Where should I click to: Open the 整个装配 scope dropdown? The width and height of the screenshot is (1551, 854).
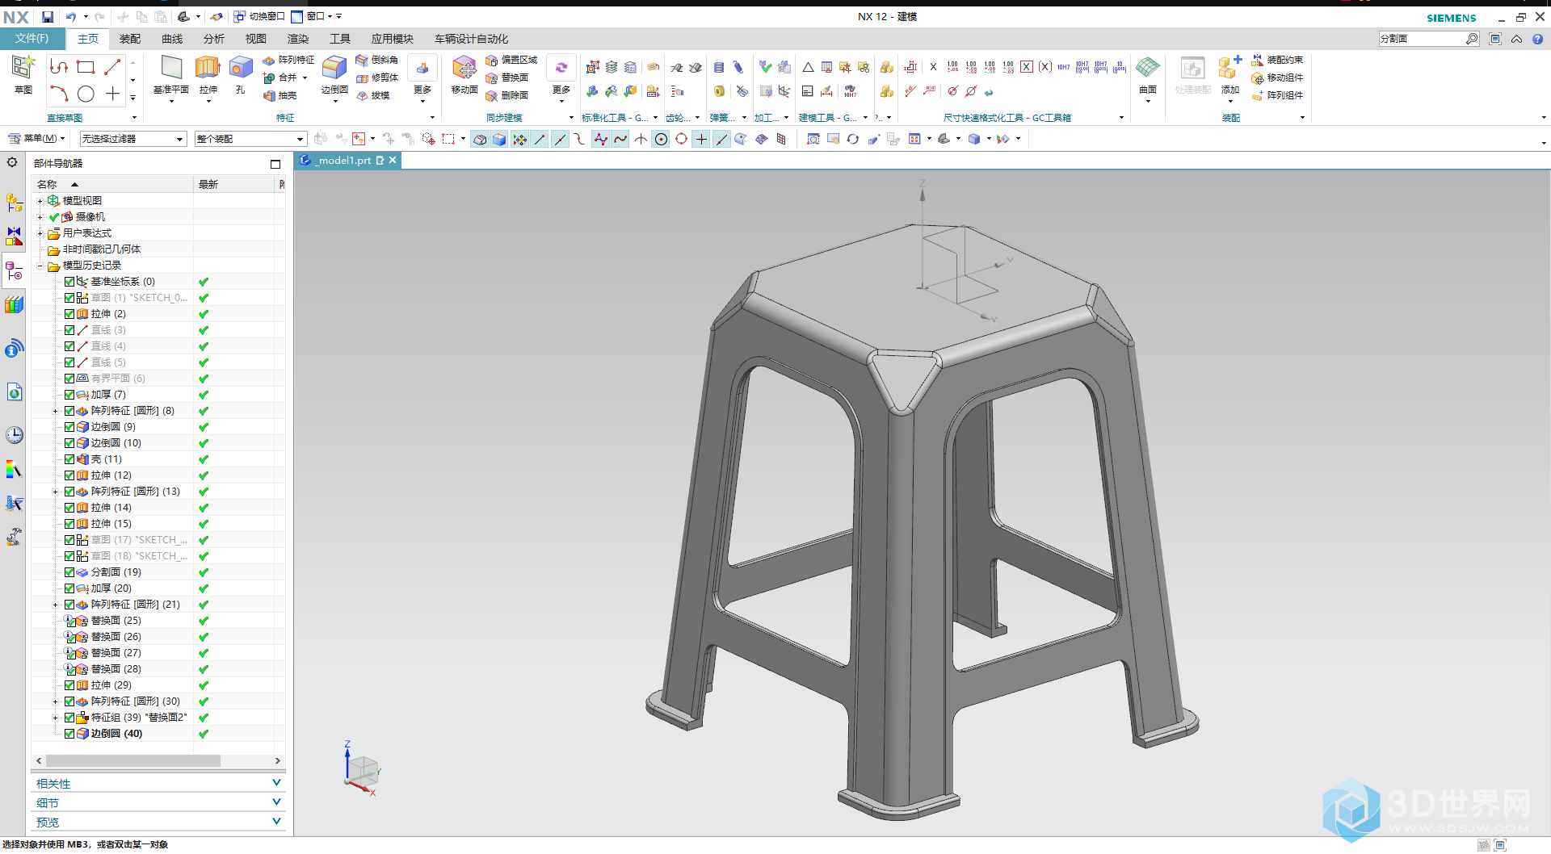[250, 139]
